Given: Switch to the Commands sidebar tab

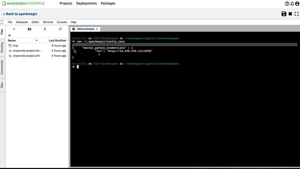Looking at the screenshot, I should coord(2,68).
